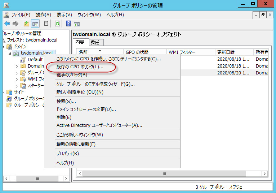Click the Forward arrow toolbar icon
Image resolution: width=276 pixels, height=193 pixels.
click(x=15, y=24)
